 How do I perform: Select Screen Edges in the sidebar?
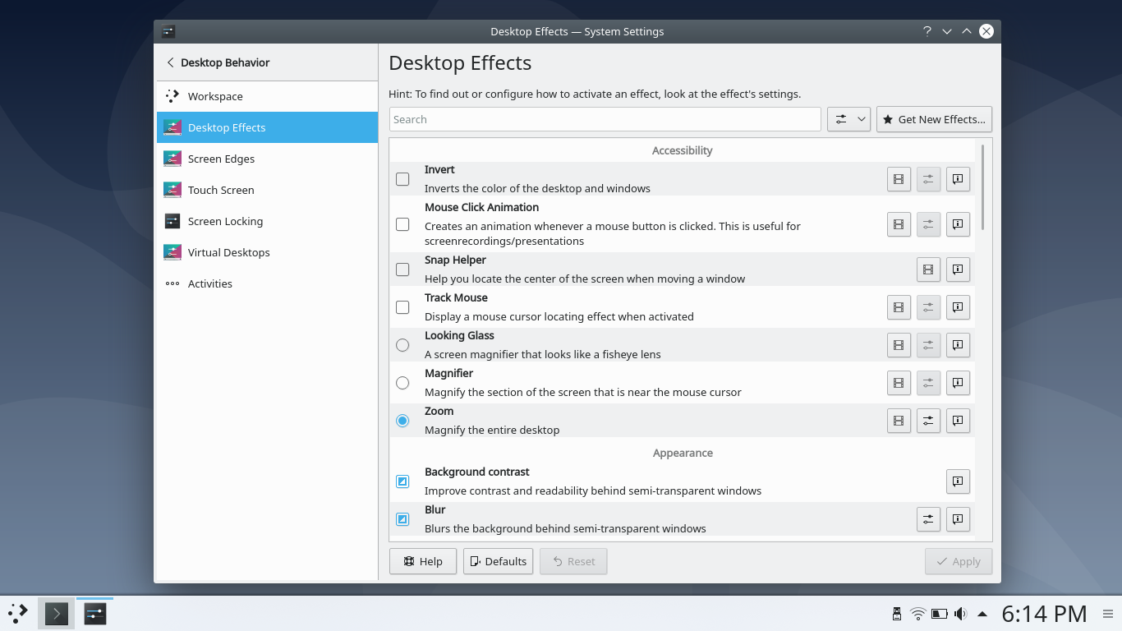[267, 159]
